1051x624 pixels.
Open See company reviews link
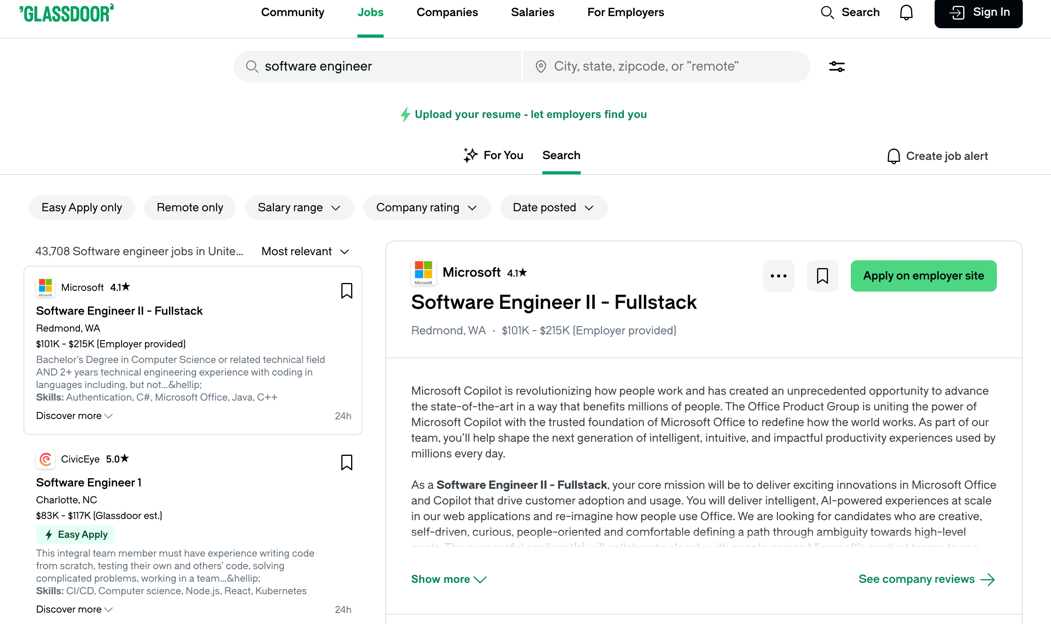point(917,579)
